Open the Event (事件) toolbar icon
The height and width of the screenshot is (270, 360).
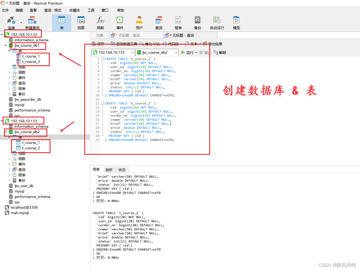pyautogui.click(x=120, y=23)
